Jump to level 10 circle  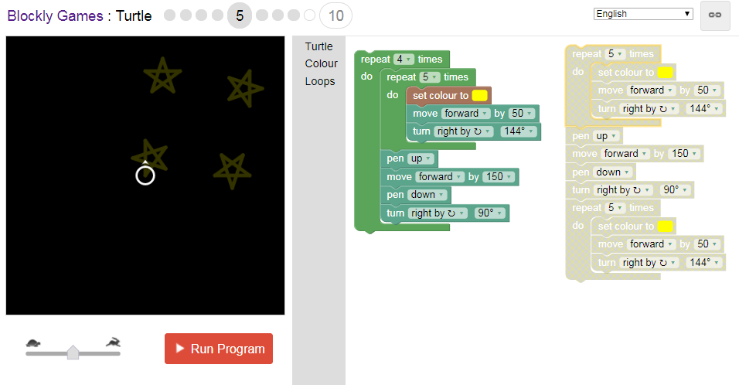coord(335,15)
